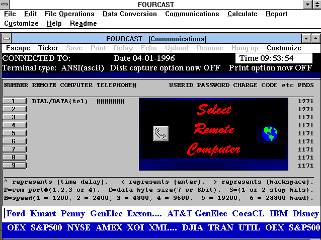Click the Exxon ticker symbol
This screenshot has height=240, width=321.
[x=144, y=213]
